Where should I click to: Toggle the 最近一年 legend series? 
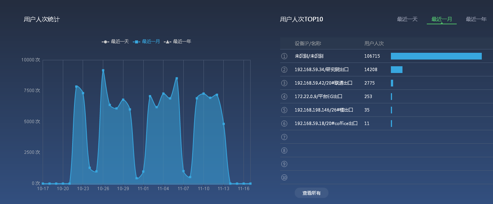tap(178, 42)
